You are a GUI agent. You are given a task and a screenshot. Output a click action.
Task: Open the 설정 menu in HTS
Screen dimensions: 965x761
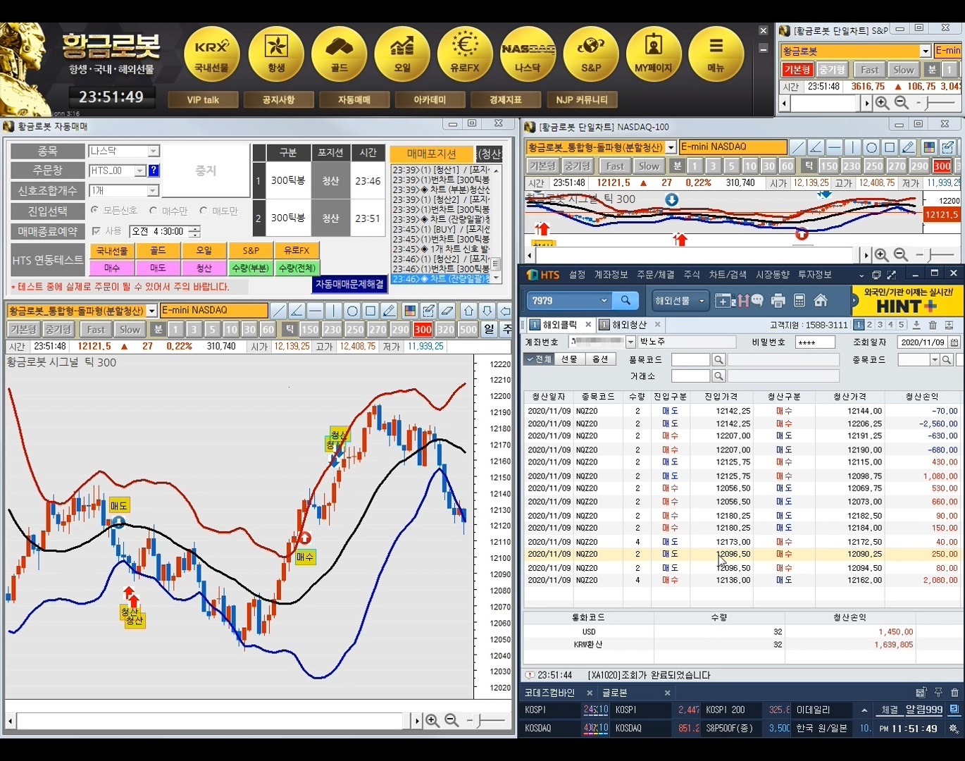click(577, 275)
